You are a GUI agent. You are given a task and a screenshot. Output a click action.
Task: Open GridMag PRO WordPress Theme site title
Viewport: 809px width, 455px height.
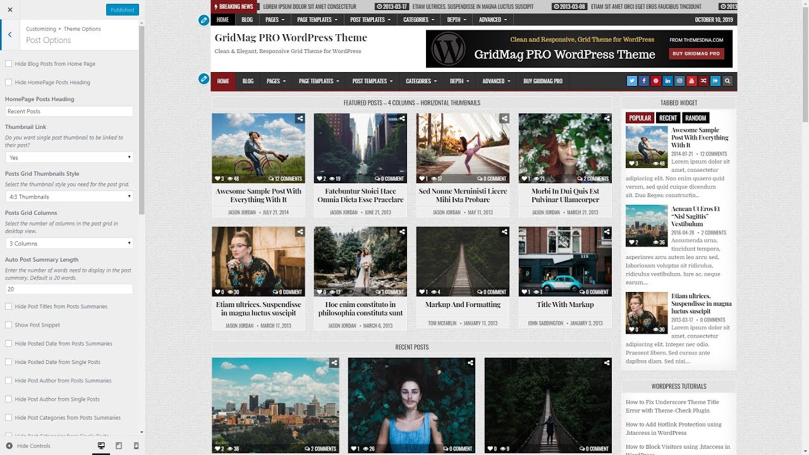[x=291, y=38]
